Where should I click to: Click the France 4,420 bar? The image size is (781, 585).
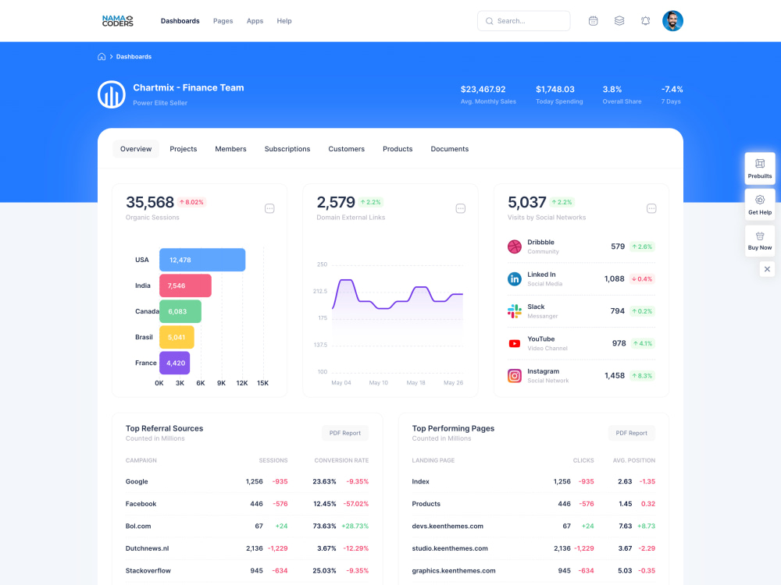coord(174,363)
